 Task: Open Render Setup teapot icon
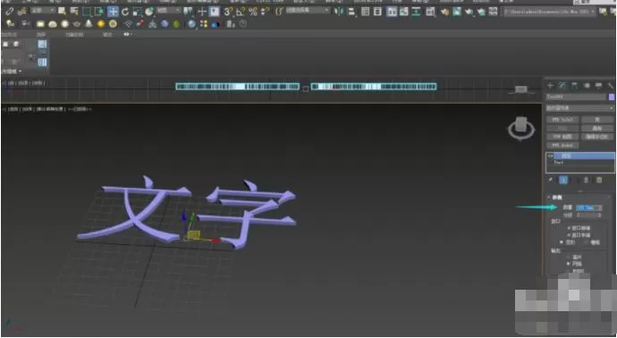click(x=445, y=12)
